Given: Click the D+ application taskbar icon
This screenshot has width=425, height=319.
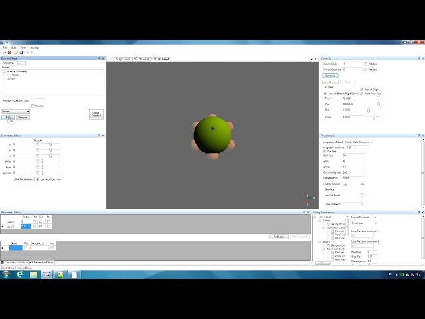Looking at the screenshot, I should tap(46, 274).
